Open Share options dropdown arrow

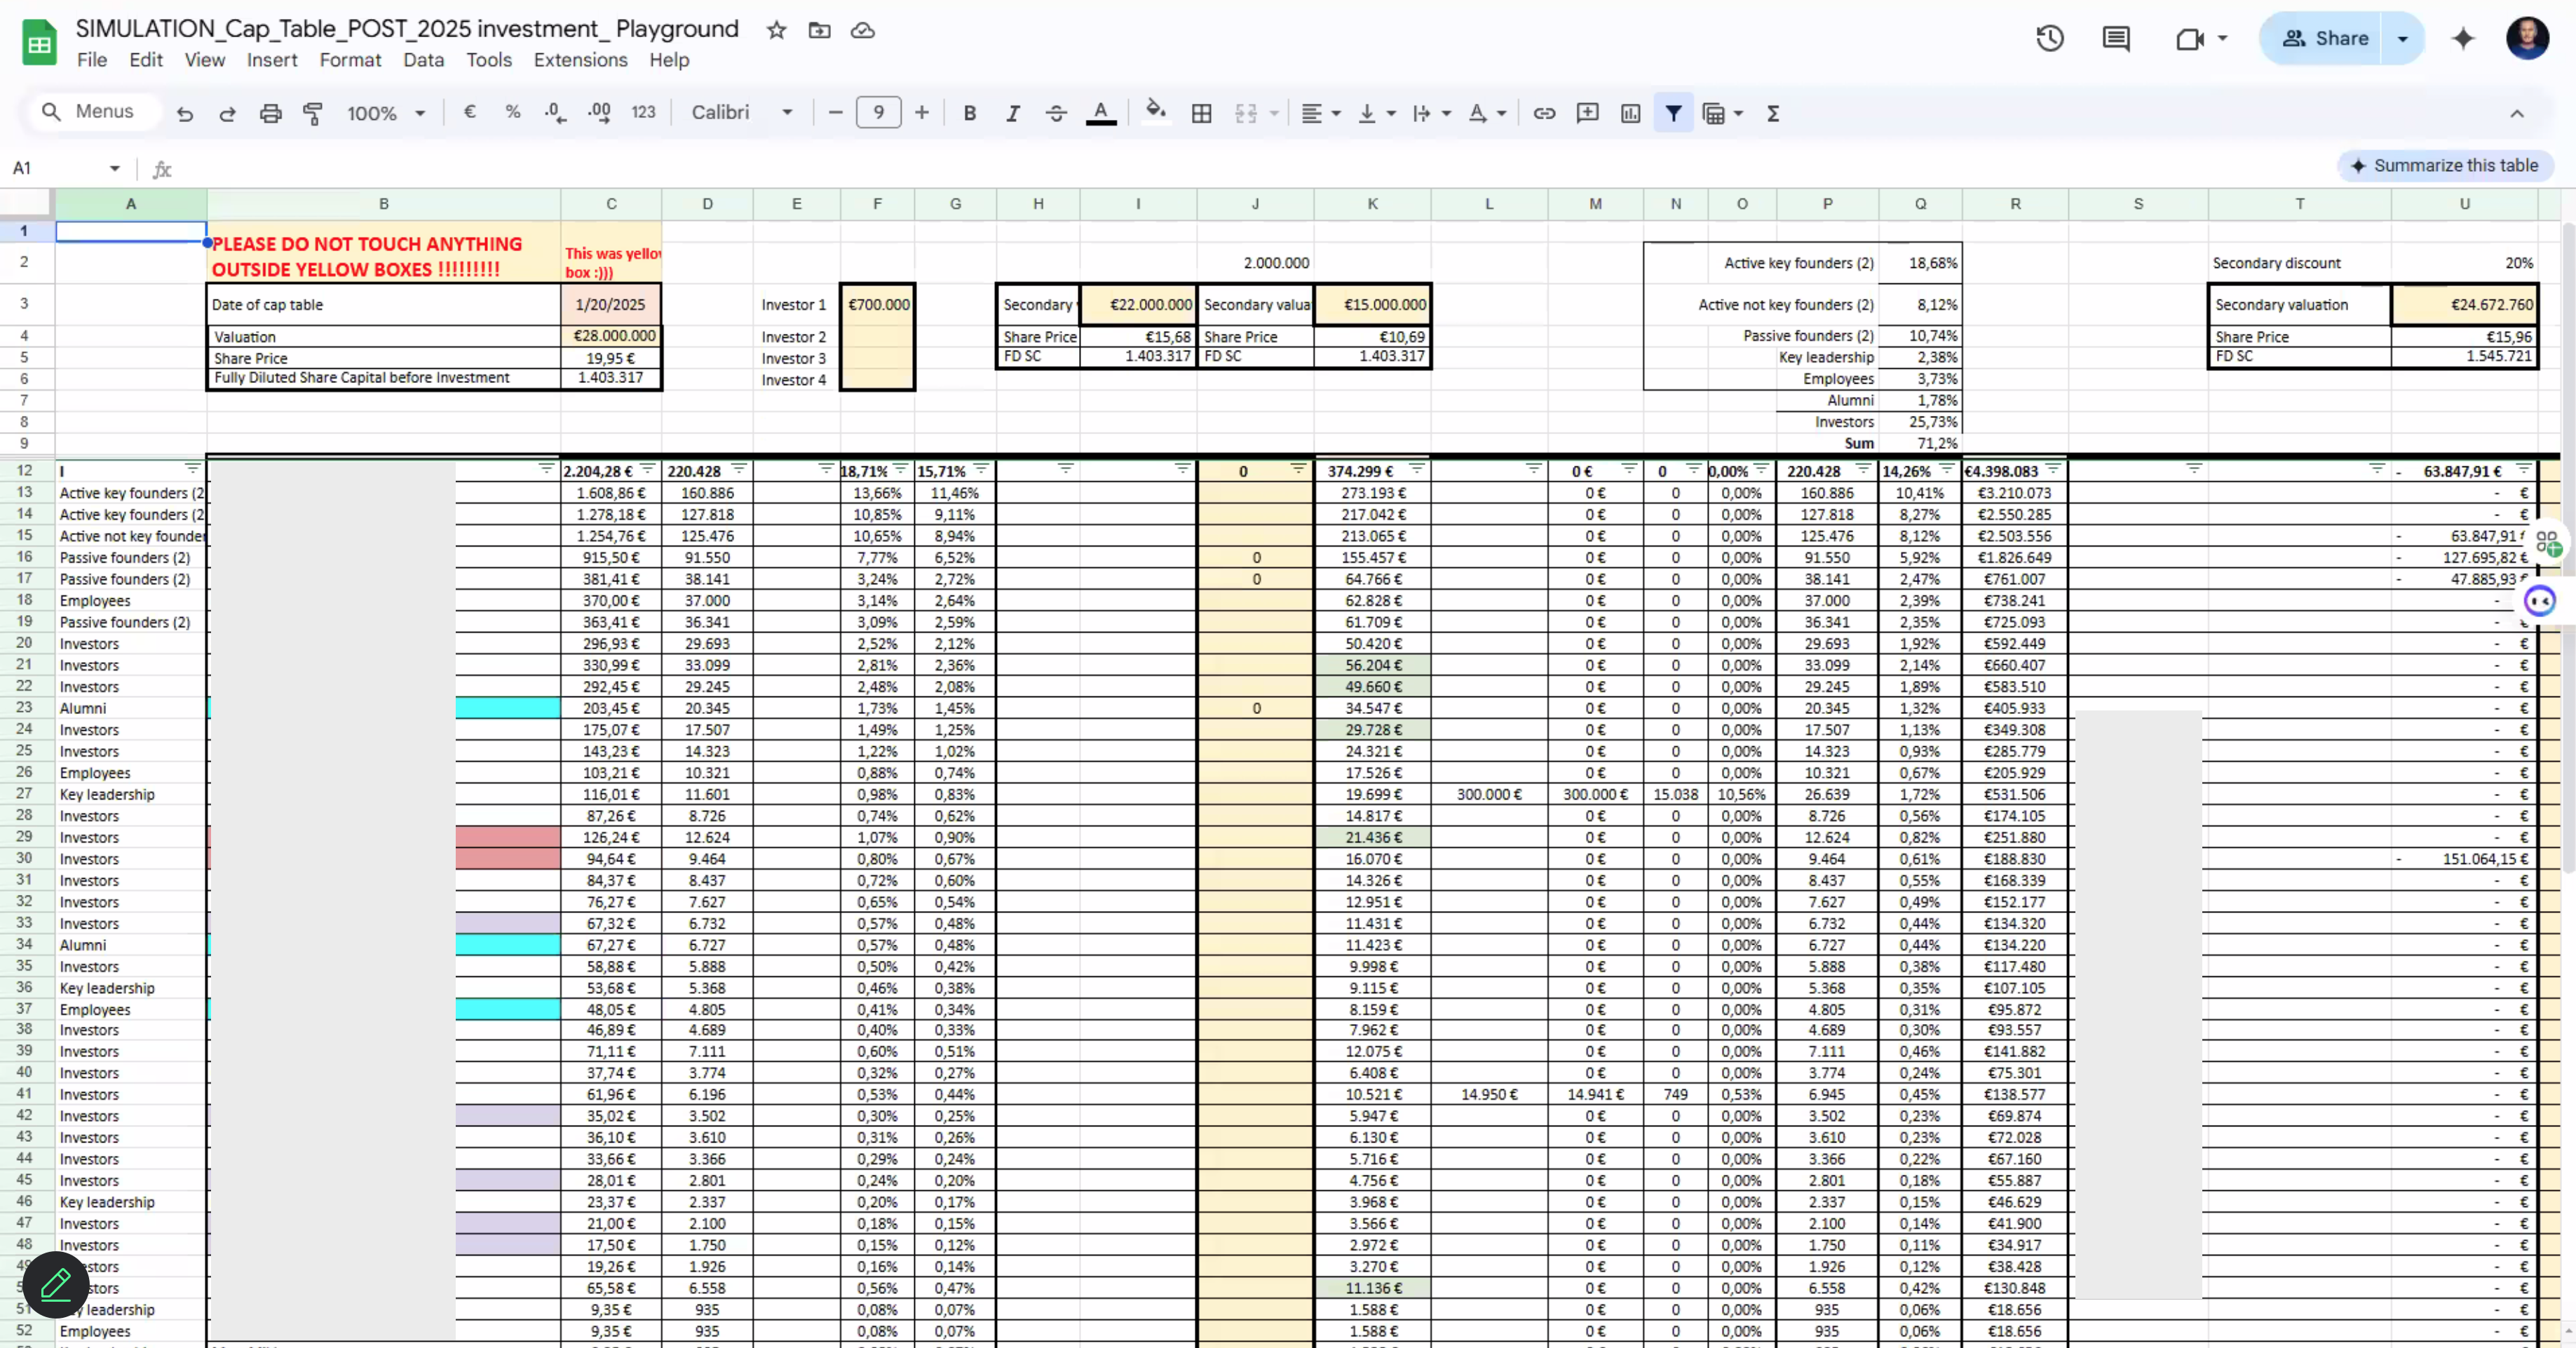pos(2403,38)
